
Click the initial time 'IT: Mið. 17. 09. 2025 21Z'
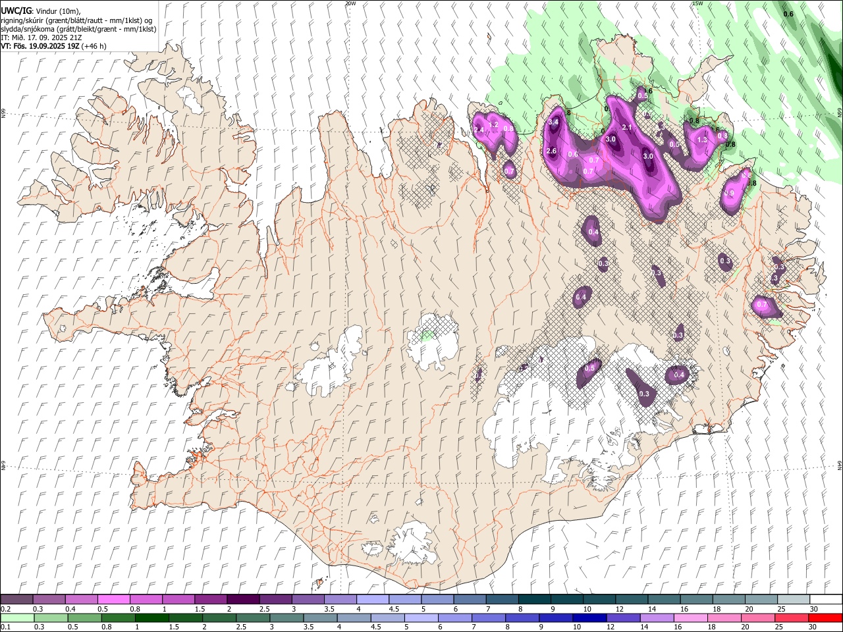tap(41, 38)
